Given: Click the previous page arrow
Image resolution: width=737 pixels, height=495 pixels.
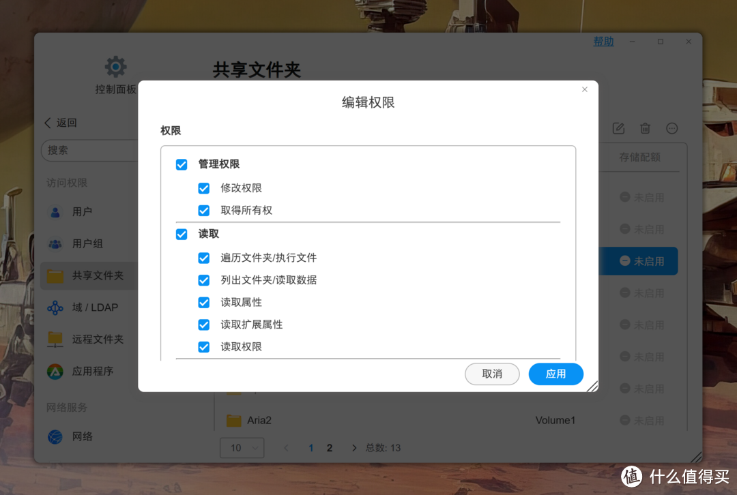Looking at the screenshot, I should pyautogui.click(x=286, y=448).
